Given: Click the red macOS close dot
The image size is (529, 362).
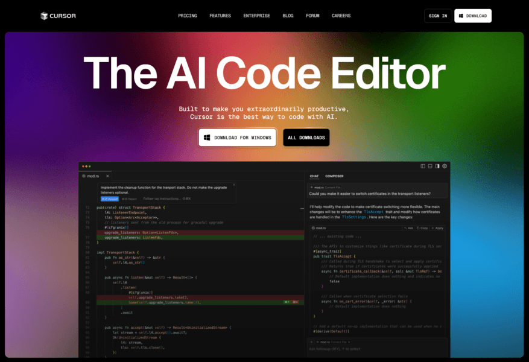Looking at the screenshot, I should tap(83, 167).
